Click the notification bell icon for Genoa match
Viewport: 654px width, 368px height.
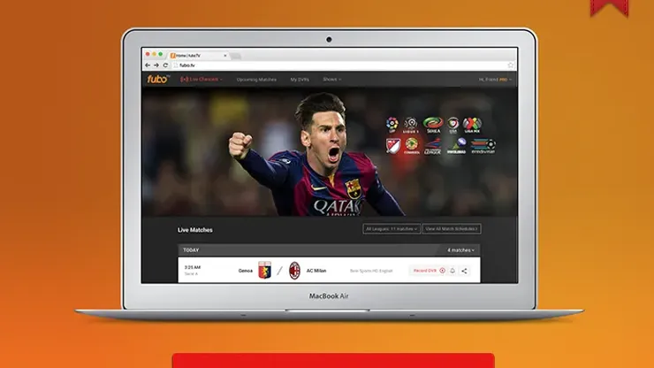point(452,271)
